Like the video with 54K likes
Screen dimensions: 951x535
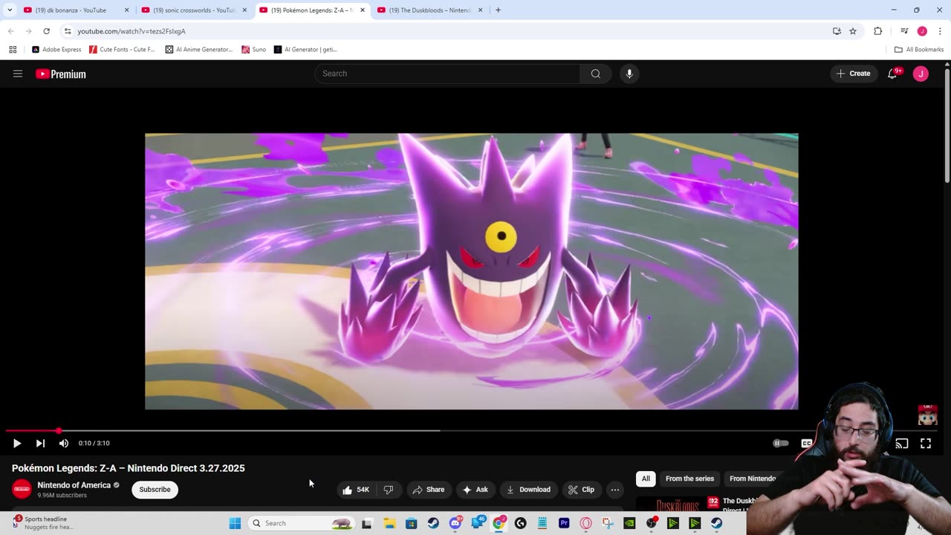click(355, 490)
